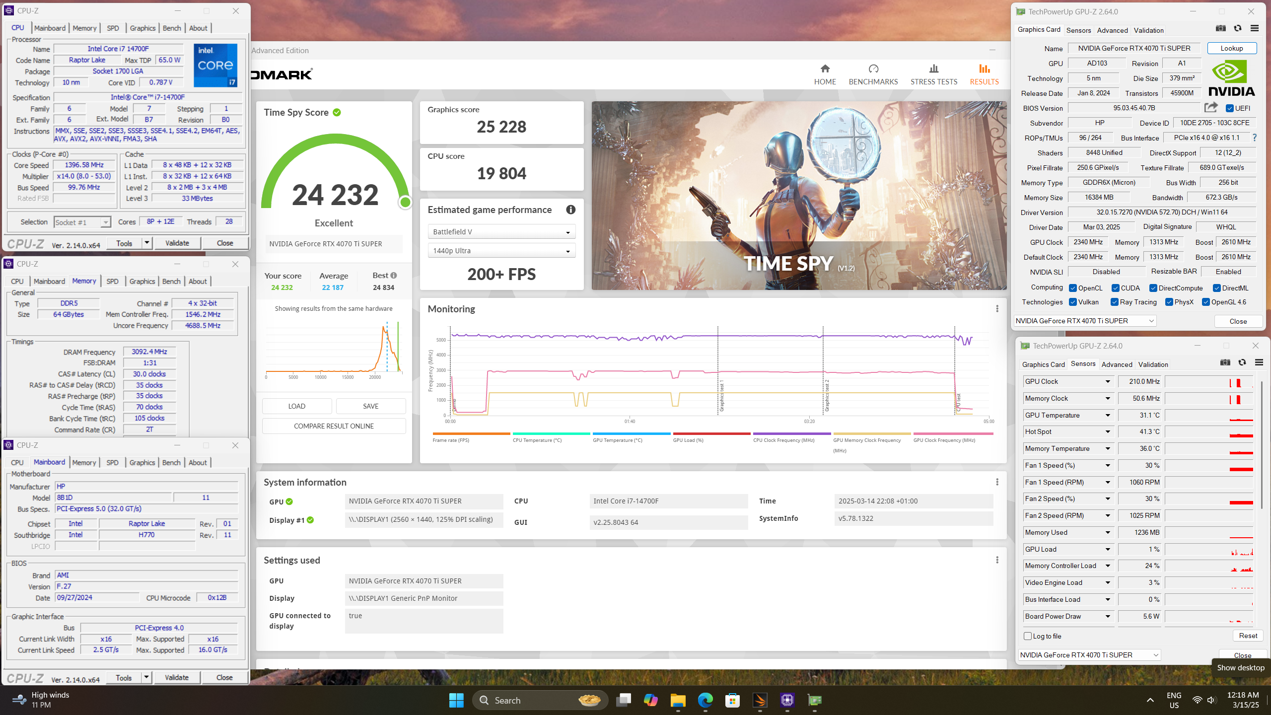Click info icon beside Estimated game performance
The image size is (1271, 715).
[570, 210]
